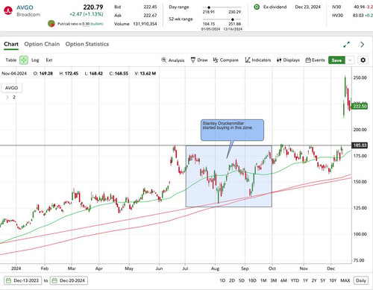Switch to the Chart tab
This screenshot has width=373, height=290.
tap(11, 44)
